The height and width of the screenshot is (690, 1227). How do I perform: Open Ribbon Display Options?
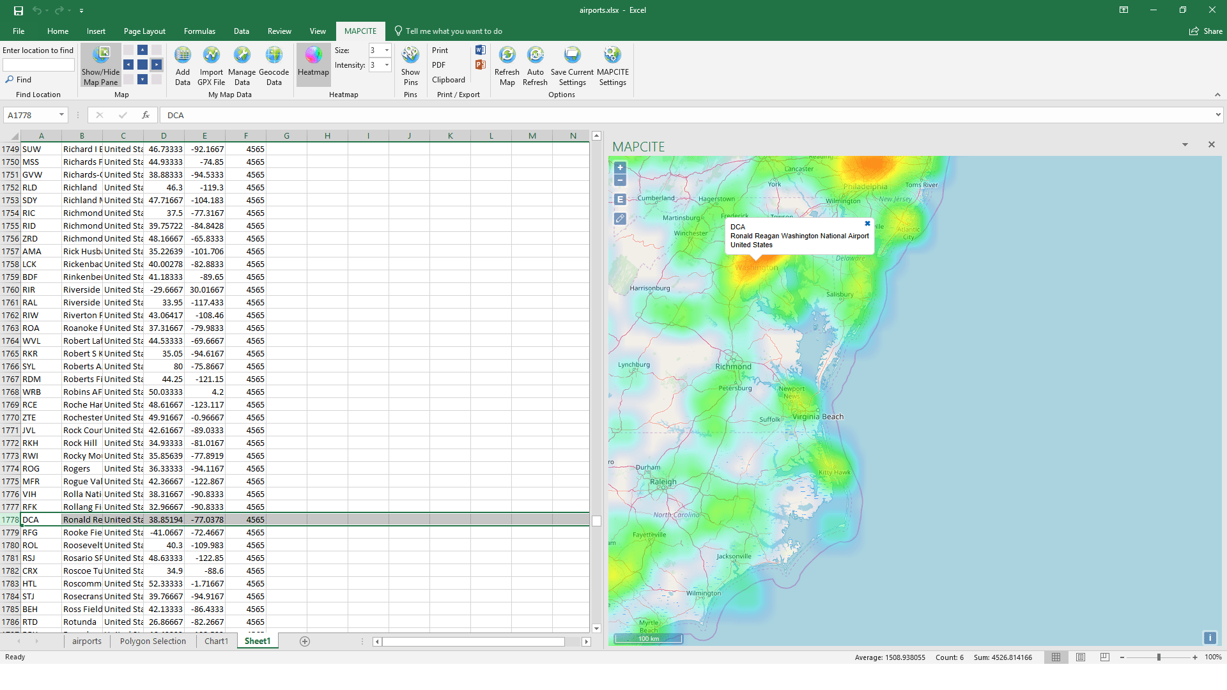point(1123,10)
